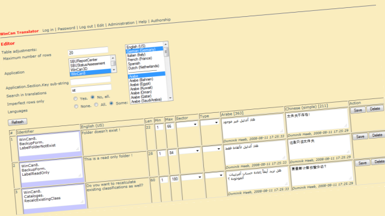Click language list scroll down arrow
The height and width of the screenshot is (216, 385).
click(170, 97)
